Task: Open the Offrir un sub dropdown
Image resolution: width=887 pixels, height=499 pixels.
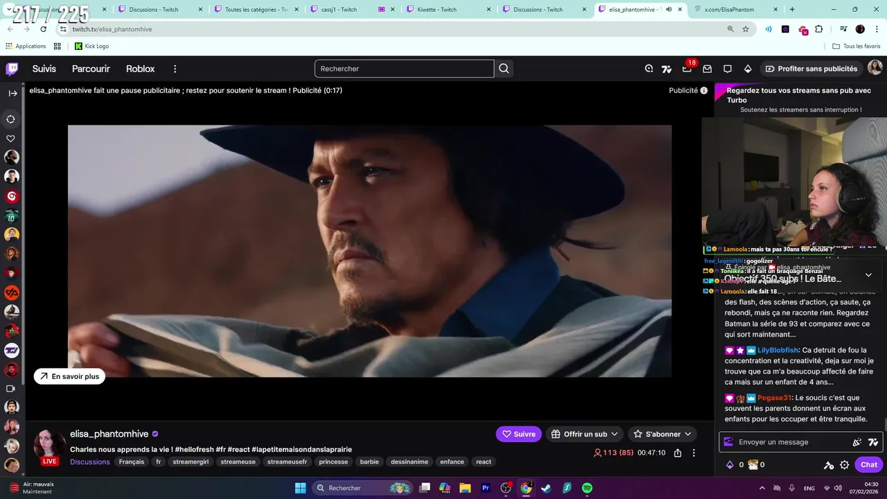Action: [584, 434]
